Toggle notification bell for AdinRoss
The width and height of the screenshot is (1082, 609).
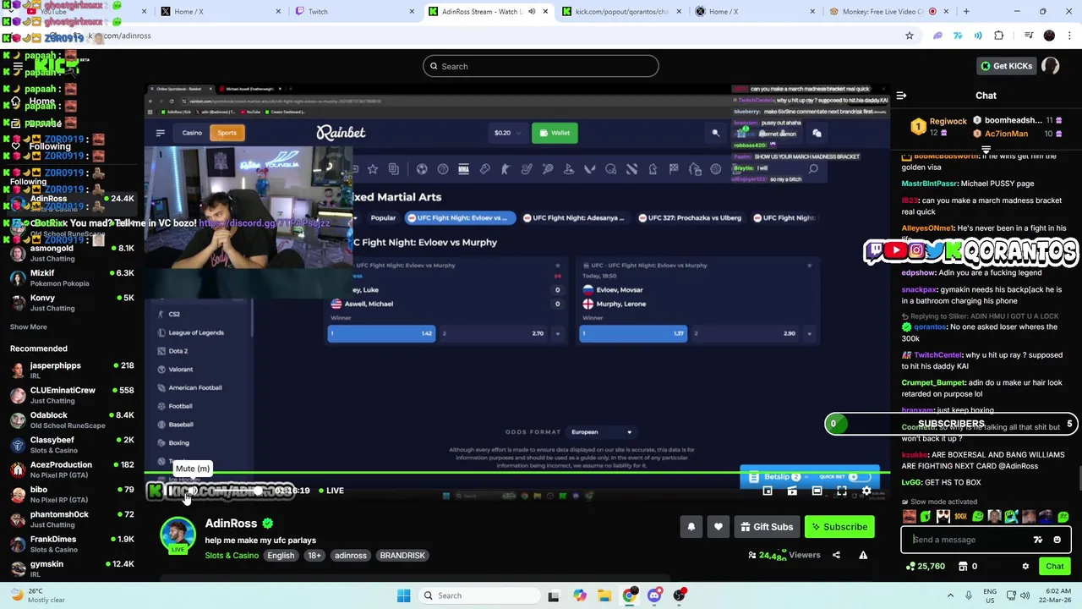(x=691, y=527)
